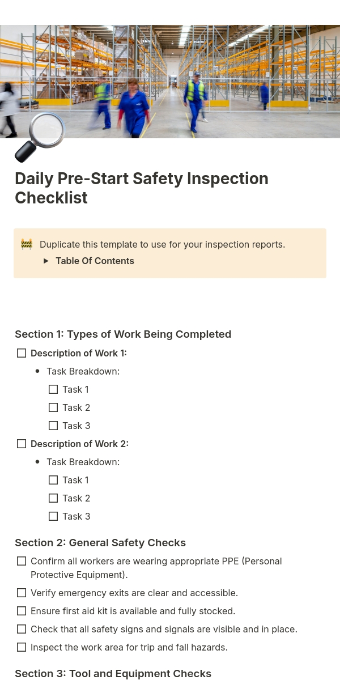Click the construction barrier callout icon

click(x=27, y=244)
